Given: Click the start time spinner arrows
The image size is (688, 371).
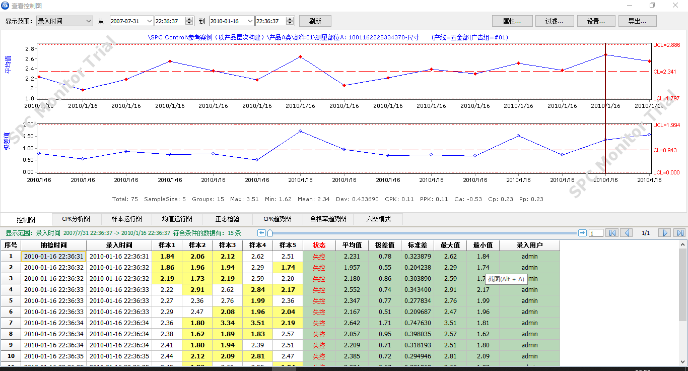Looking at the screenshot, I should coord(189,21).
